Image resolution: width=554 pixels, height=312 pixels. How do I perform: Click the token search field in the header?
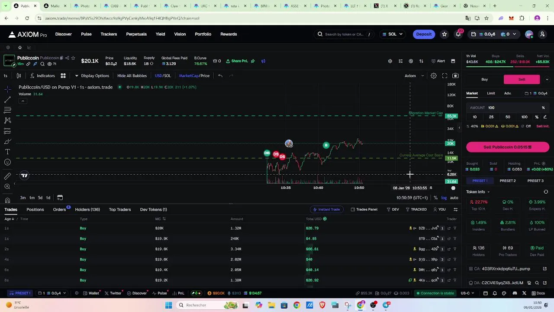point(345,34)
